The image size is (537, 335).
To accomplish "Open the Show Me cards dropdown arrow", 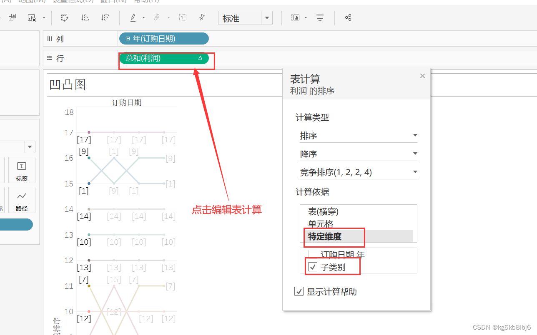I will 306,17.
